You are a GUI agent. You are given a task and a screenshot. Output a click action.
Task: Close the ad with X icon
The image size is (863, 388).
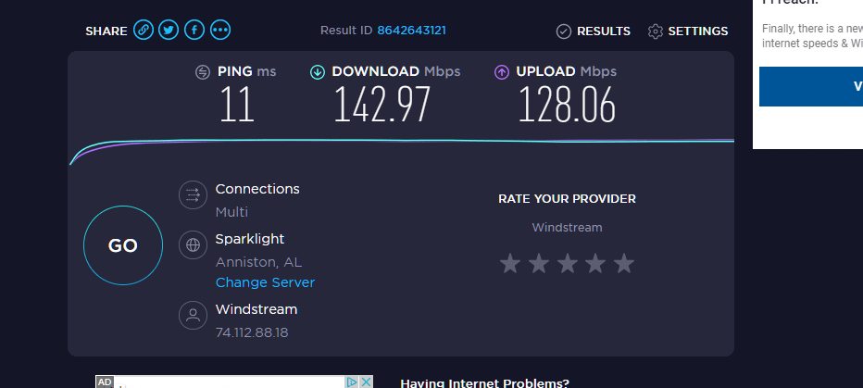coord(366,382)
